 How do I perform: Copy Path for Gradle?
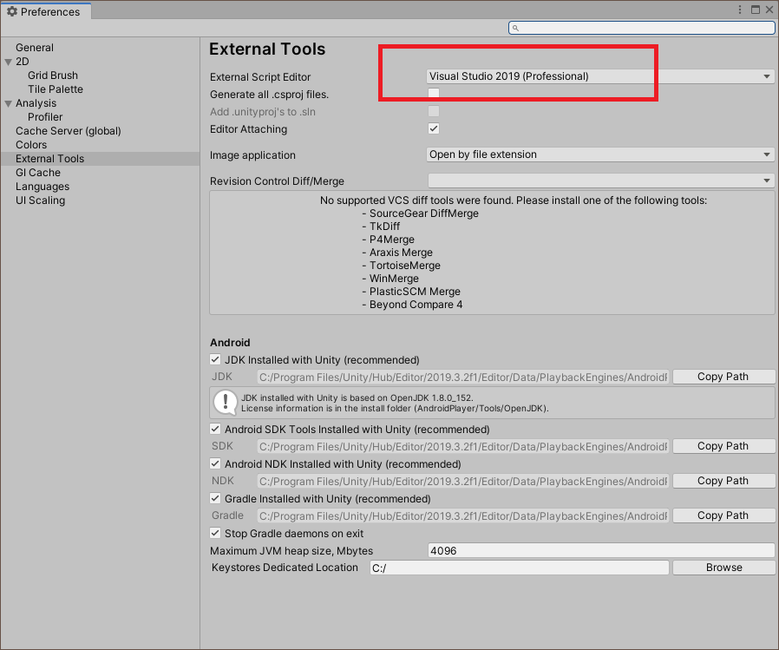click(x=723, y=515)
